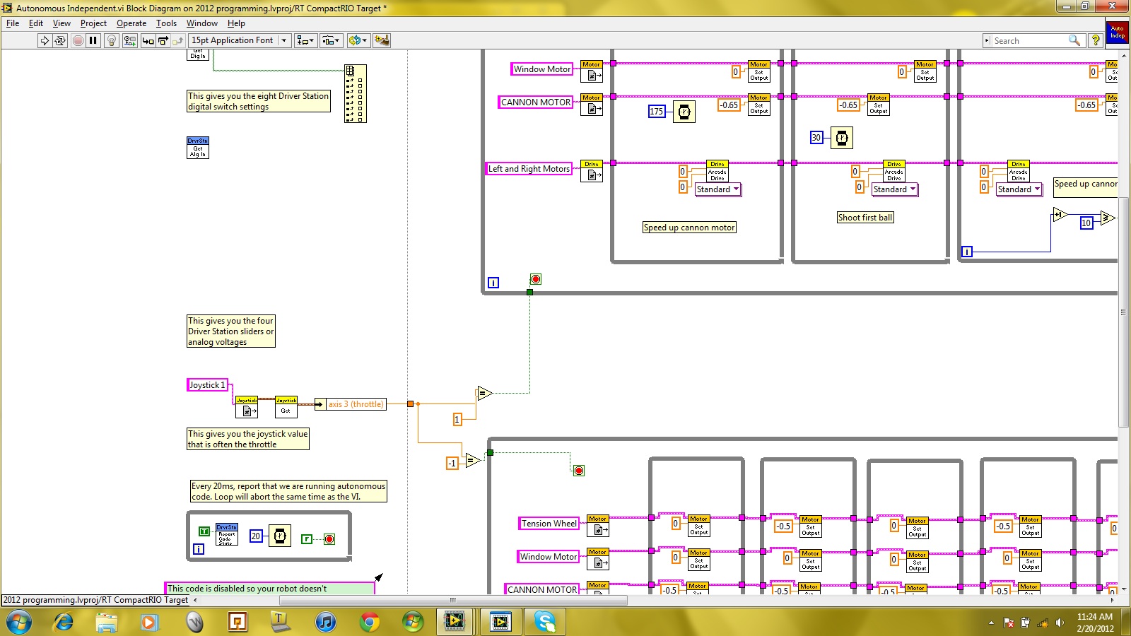Select the 30 ms wait timer node

(842, 138)
